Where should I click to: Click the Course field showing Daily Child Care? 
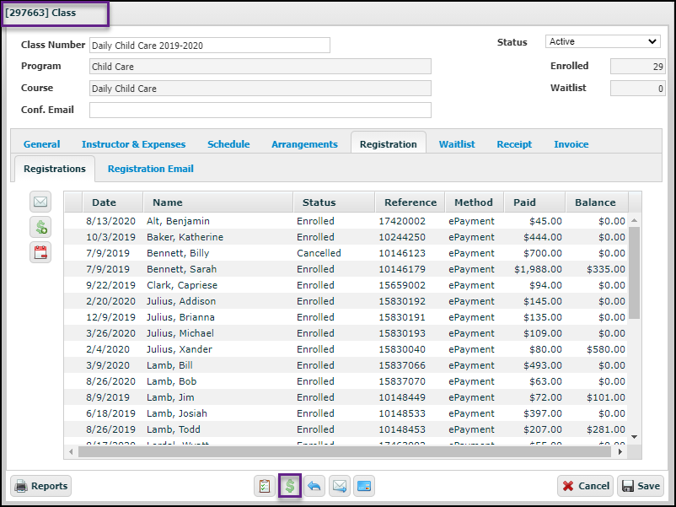coord(260,89)
